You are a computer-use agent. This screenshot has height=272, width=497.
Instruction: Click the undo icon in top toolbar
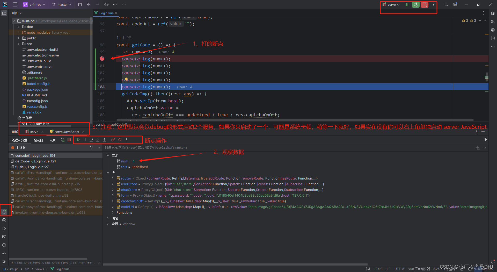pyautogui.click(x=115, y=4)
